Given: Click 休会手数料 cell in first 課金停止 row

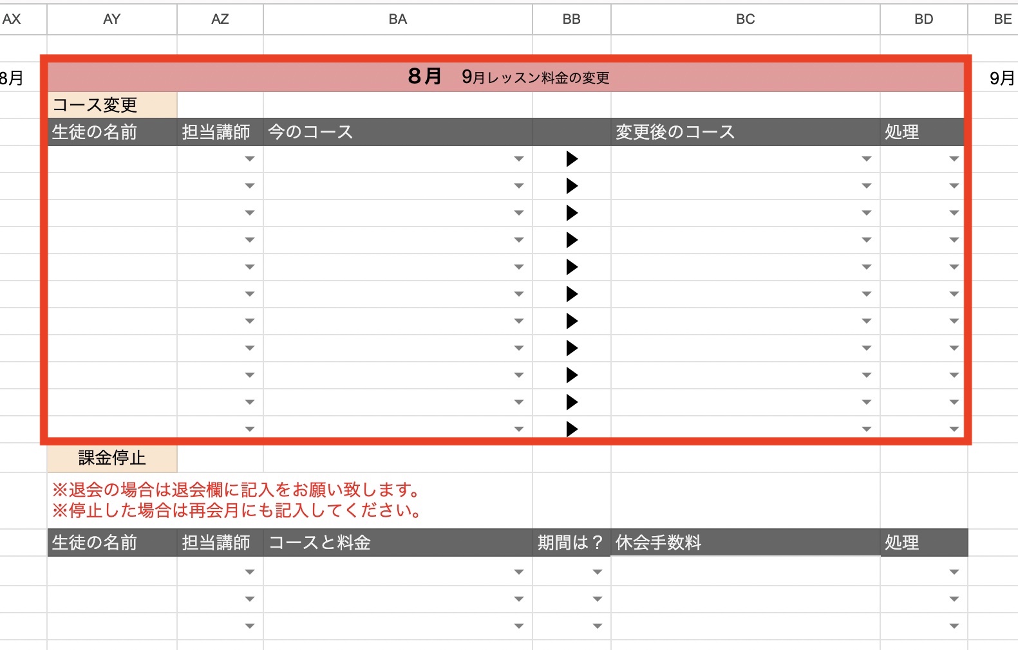Looking at the screenshot, I should pos(745,572).
